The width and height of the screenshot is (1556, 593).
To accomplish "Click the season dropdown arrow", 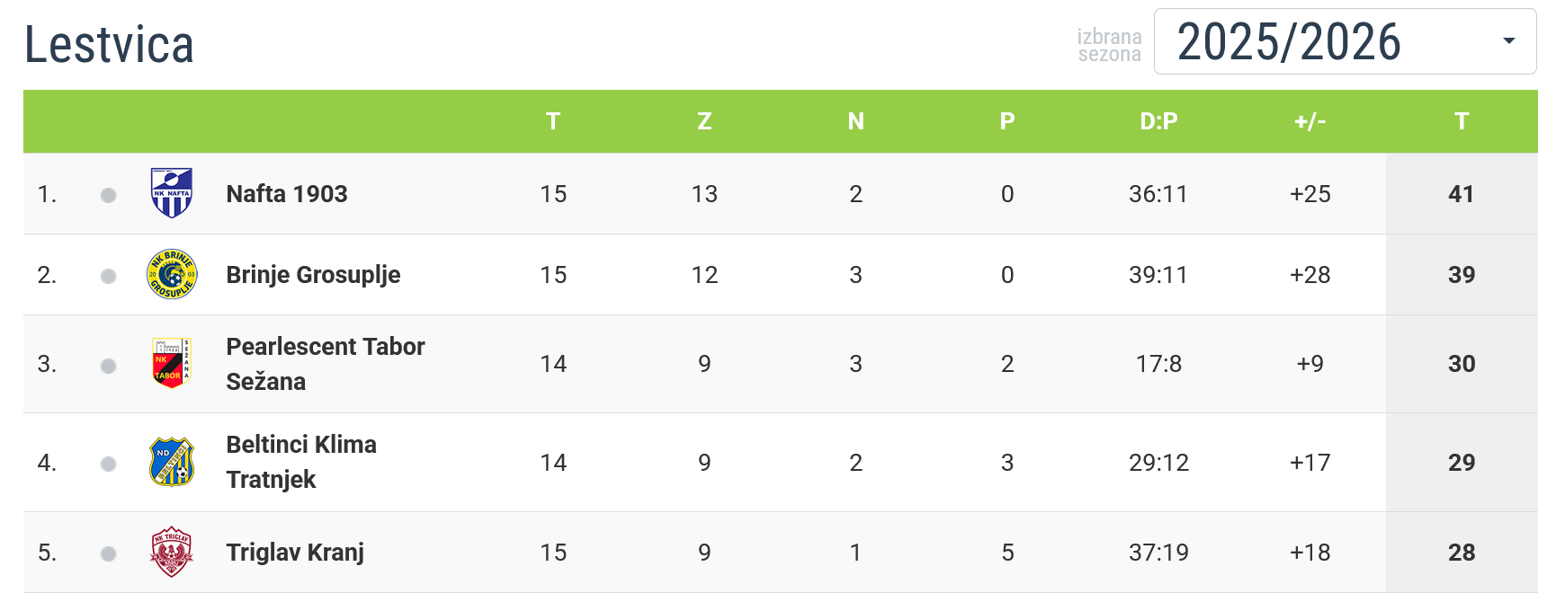I will click(1508, 40).
